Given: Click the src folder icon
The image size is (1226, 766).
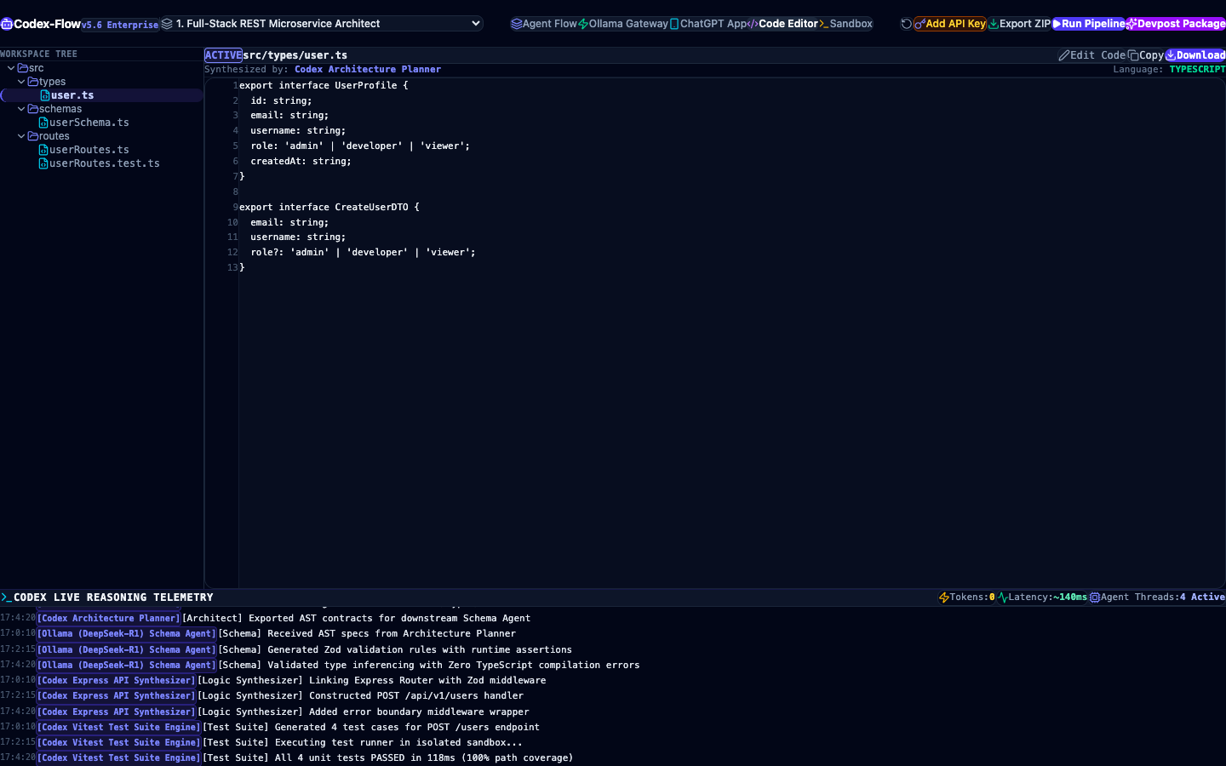Looking at the screenshot, I should pos(23,68).
